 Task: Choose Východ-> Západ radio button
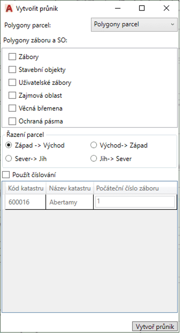coord(94,145)
